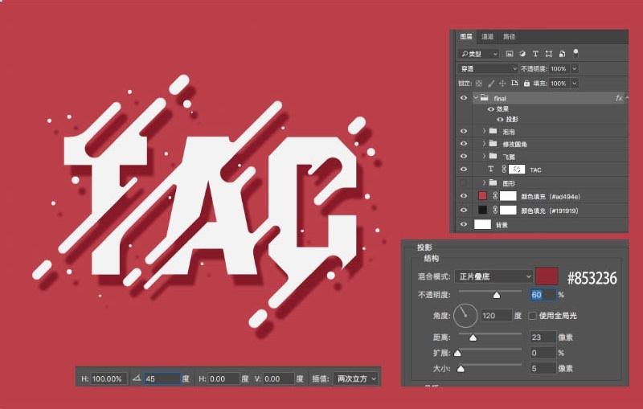Click link icon on #ad494e fill layer

pyautogui.click(x=495, y=196)
